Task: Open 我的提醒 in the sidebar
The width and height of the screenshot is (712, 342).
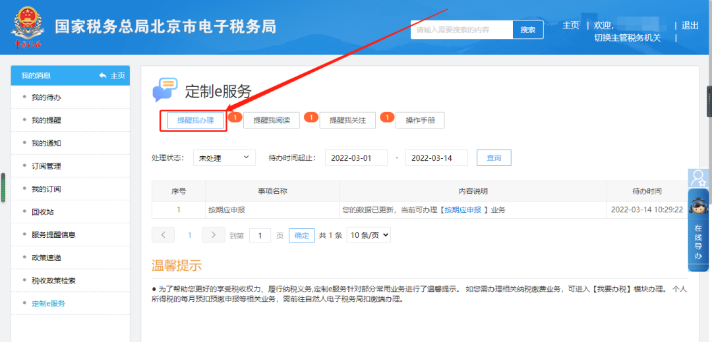Action: (x=46, y=120)
